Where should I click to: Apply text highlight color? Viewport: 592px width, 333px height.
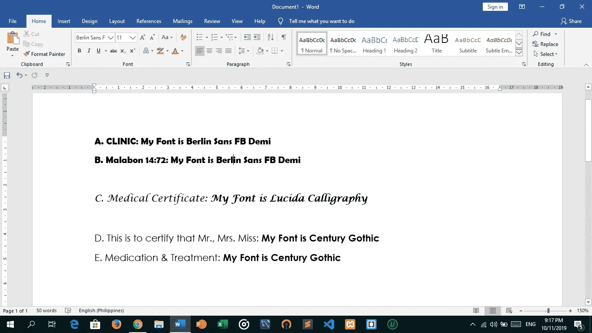pyautogui.click(x=160, y=51)
